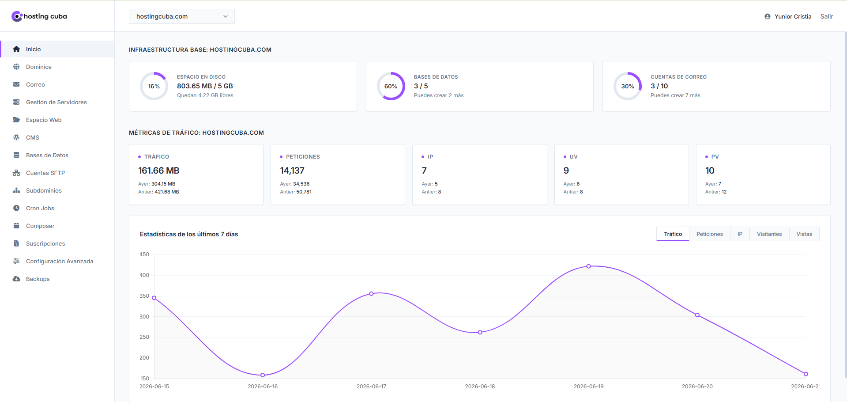The image size is (847, 402).
Task: Open the Correo menu item
Action: [57, 84]
